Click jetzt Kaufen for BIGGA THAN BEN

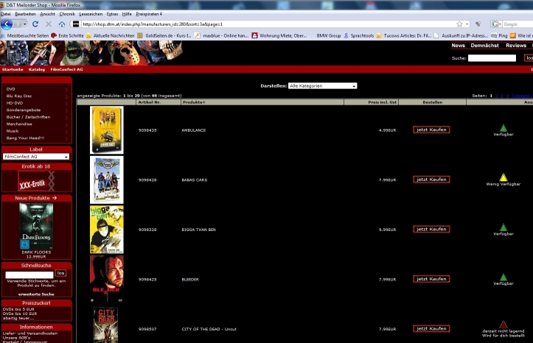[431, 229]
